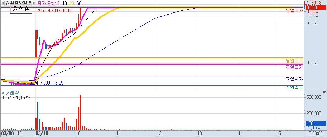Select the yellow 20-period moving average legend
This screenshot has width=327, height=137.
pyautogui.click(x=72, y=3)
